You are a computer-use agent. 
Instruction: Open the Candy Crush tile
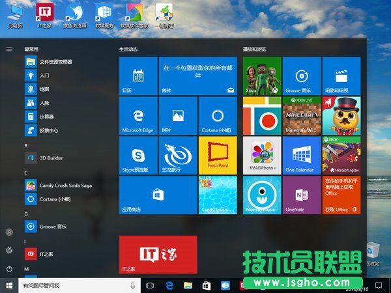[218, 195]
